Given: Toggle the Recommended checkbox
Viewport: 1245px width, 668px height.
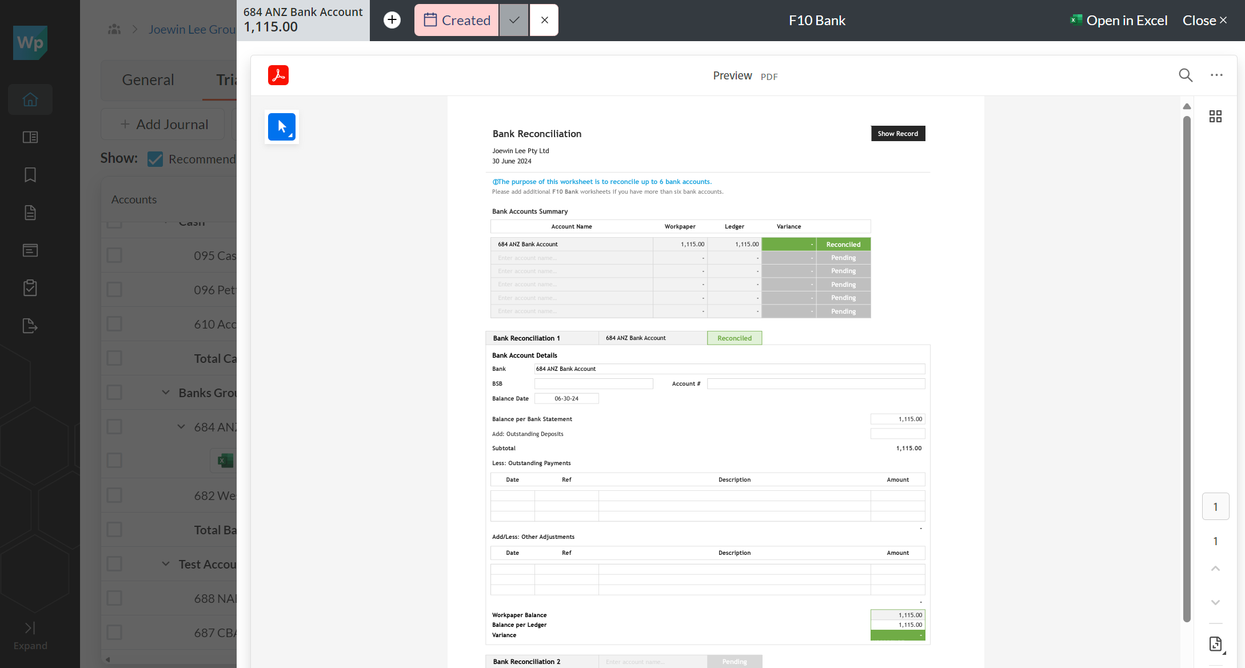Looking at the screenshot, I should point(155,159).
